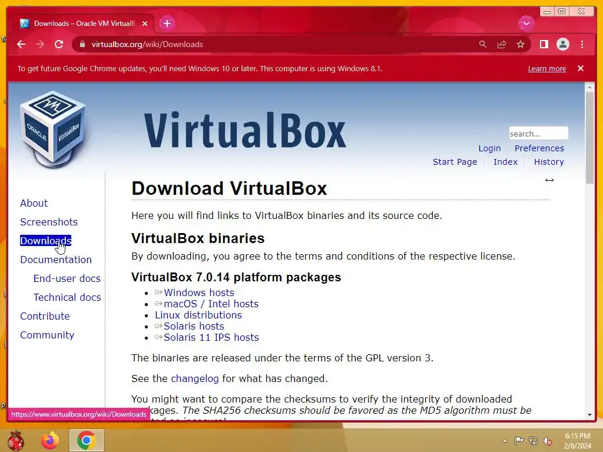Open Technical docs in the sidebar
This screenshot has width=603, height=452.
click(67, 297)
